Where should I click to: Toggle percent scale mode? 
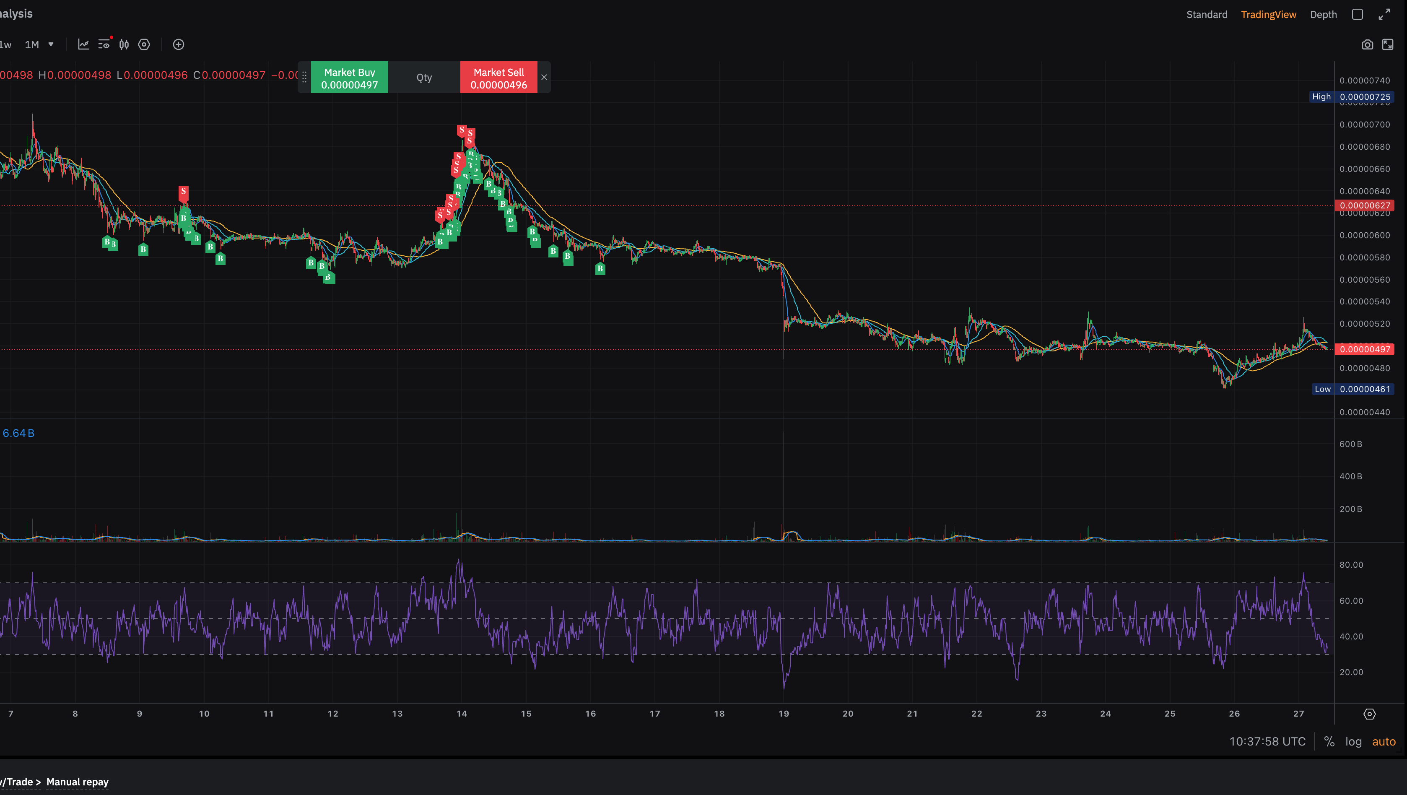[x=1329, y=741]
